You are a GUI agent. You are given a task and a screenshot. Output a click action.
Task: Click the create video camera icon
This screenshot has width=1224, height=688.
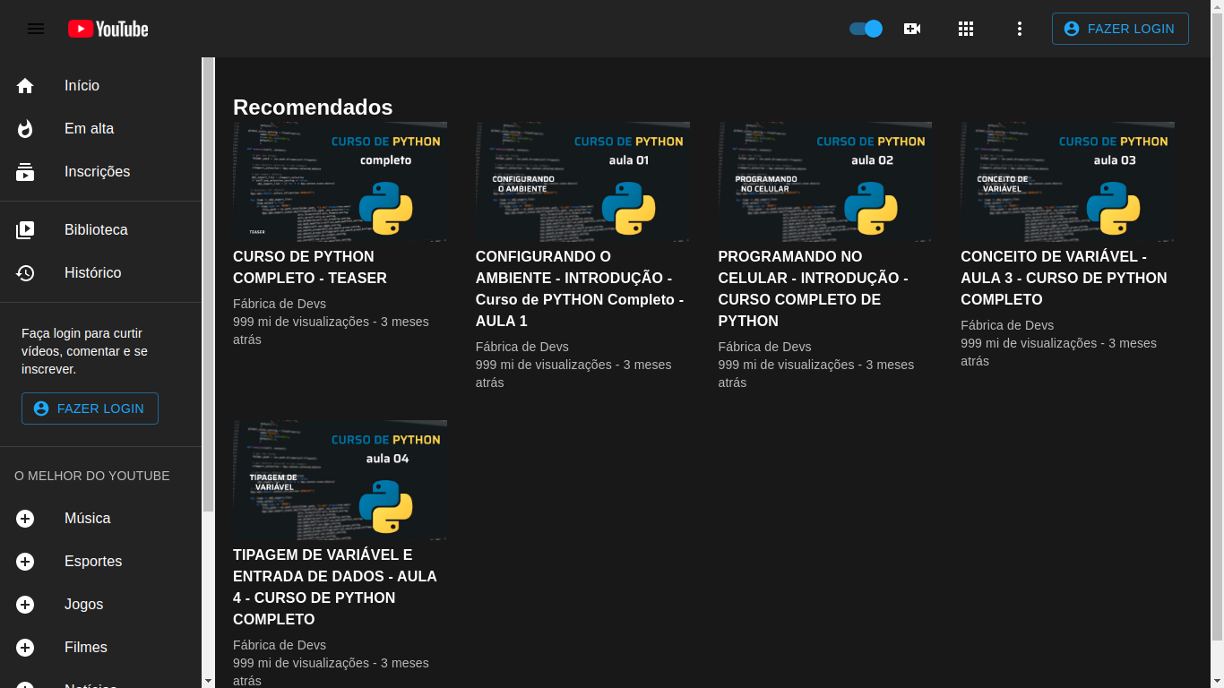point(912,29)
